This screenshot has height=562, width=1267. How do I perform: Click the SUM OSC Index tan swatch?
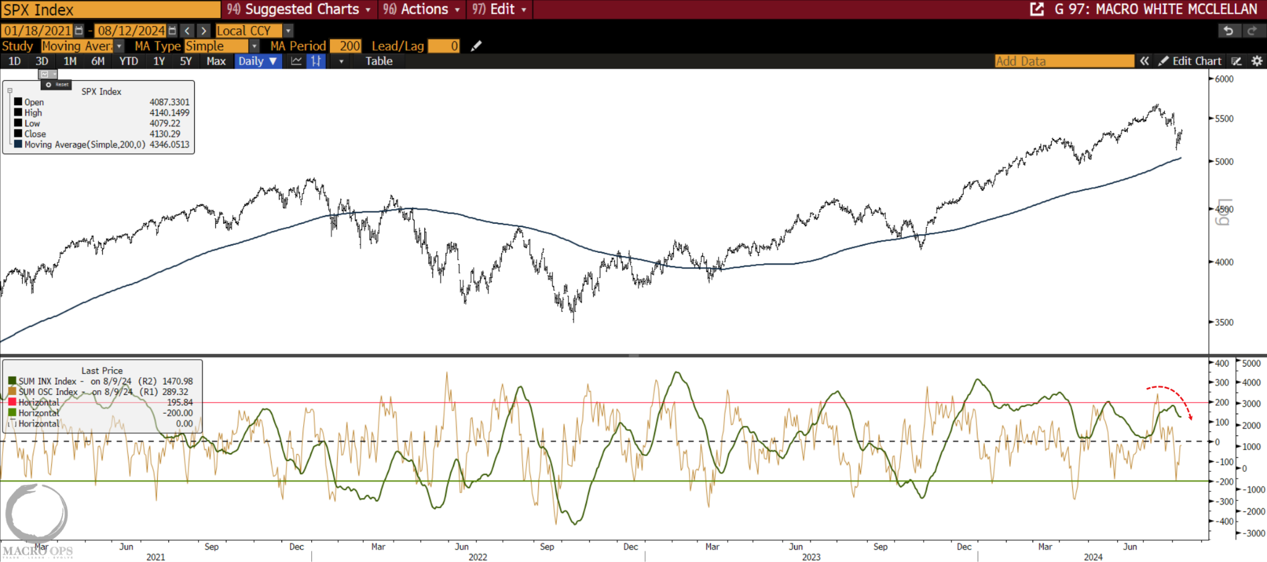tap(12, 391)
